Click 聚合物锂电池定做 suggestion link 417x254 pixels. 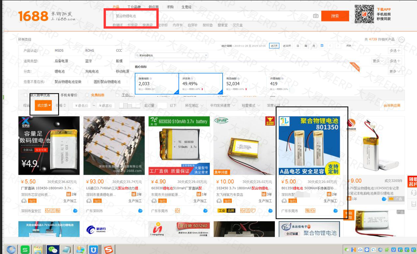click(x=68, y=82)
